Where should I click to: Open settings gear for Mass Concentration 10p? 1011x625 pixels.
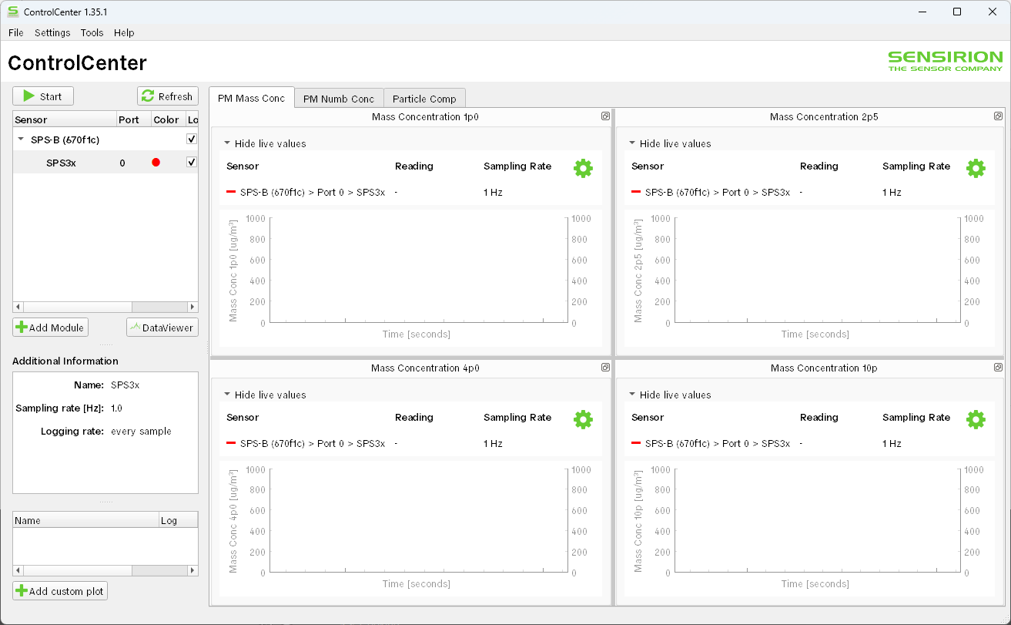(976, 419)
